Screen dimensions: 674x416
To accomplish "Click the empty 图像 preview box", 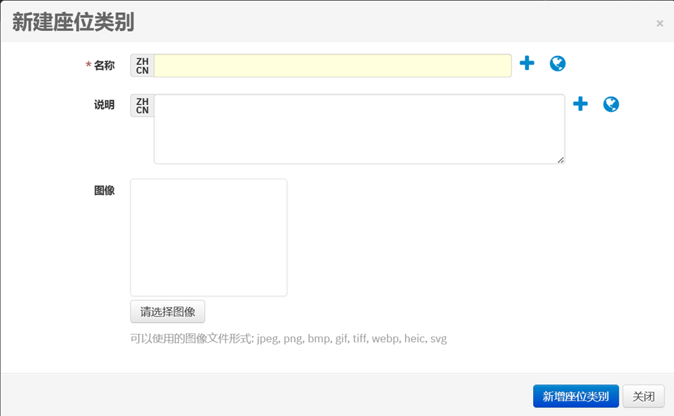I will point(209,238).
